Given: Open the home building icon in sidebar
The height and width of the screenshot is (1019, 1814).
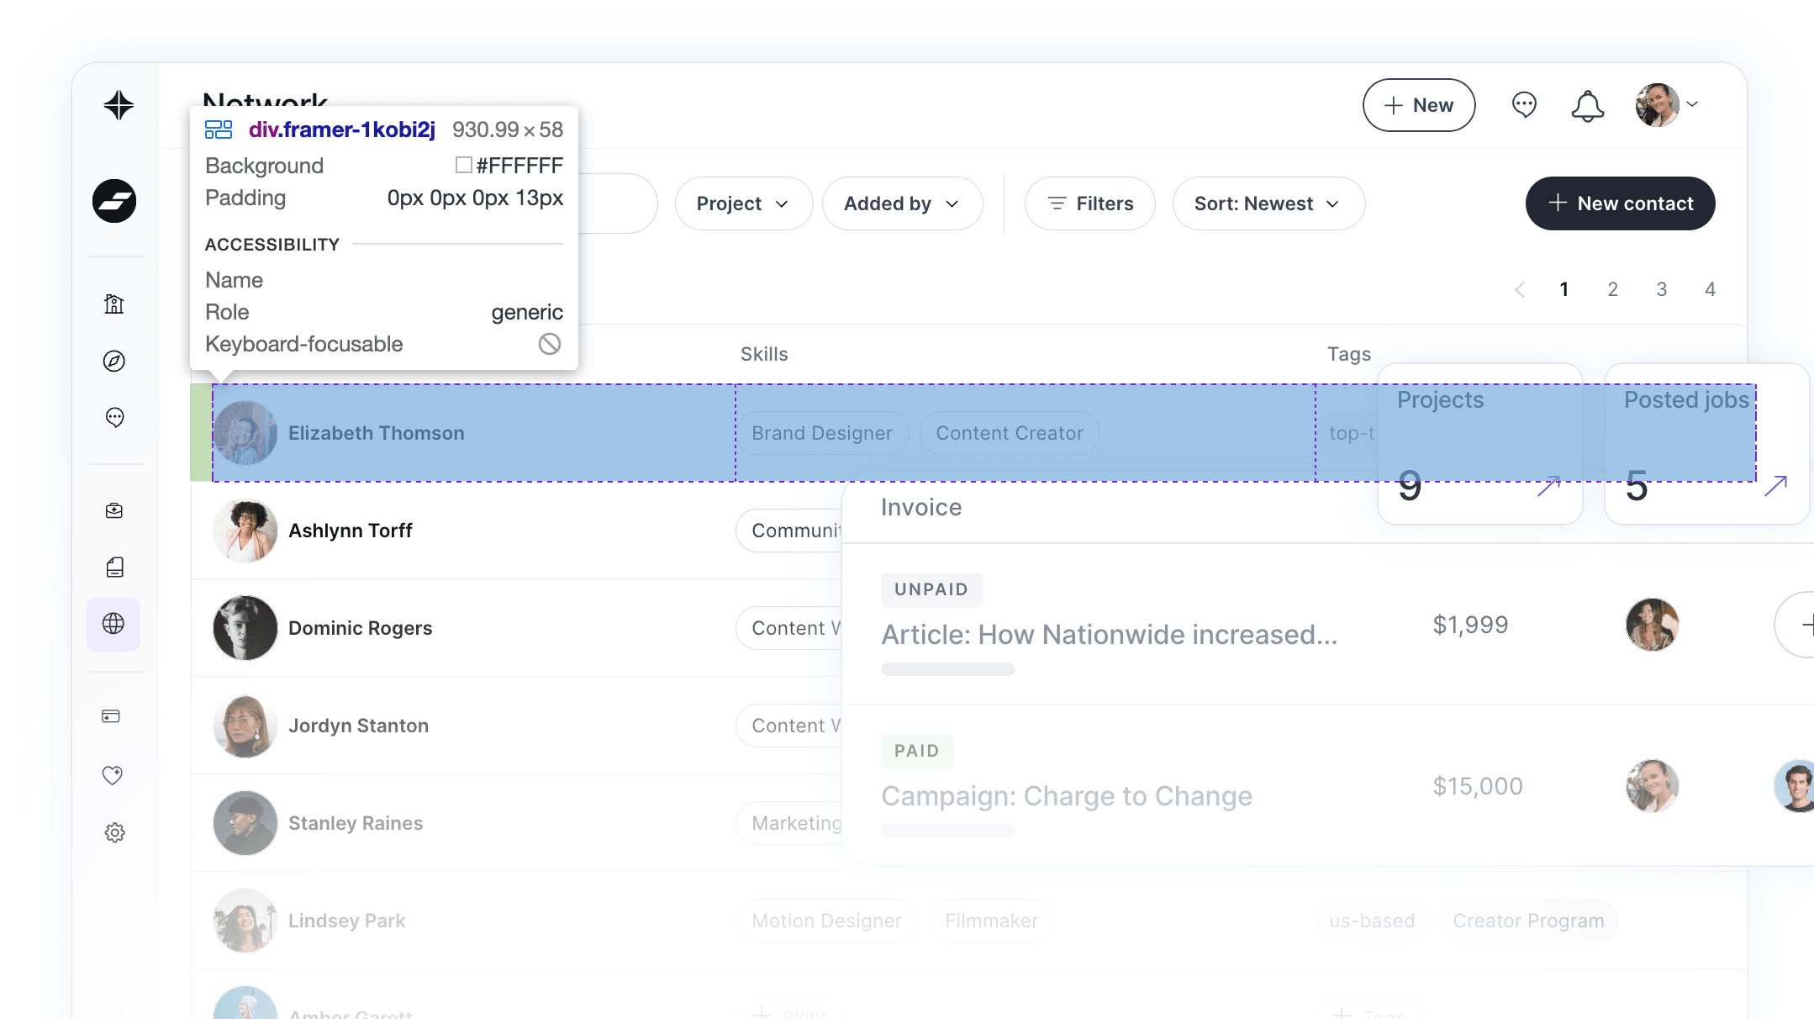Looking at the screenshot, I should pyautogui.click(x=114, y=304).
